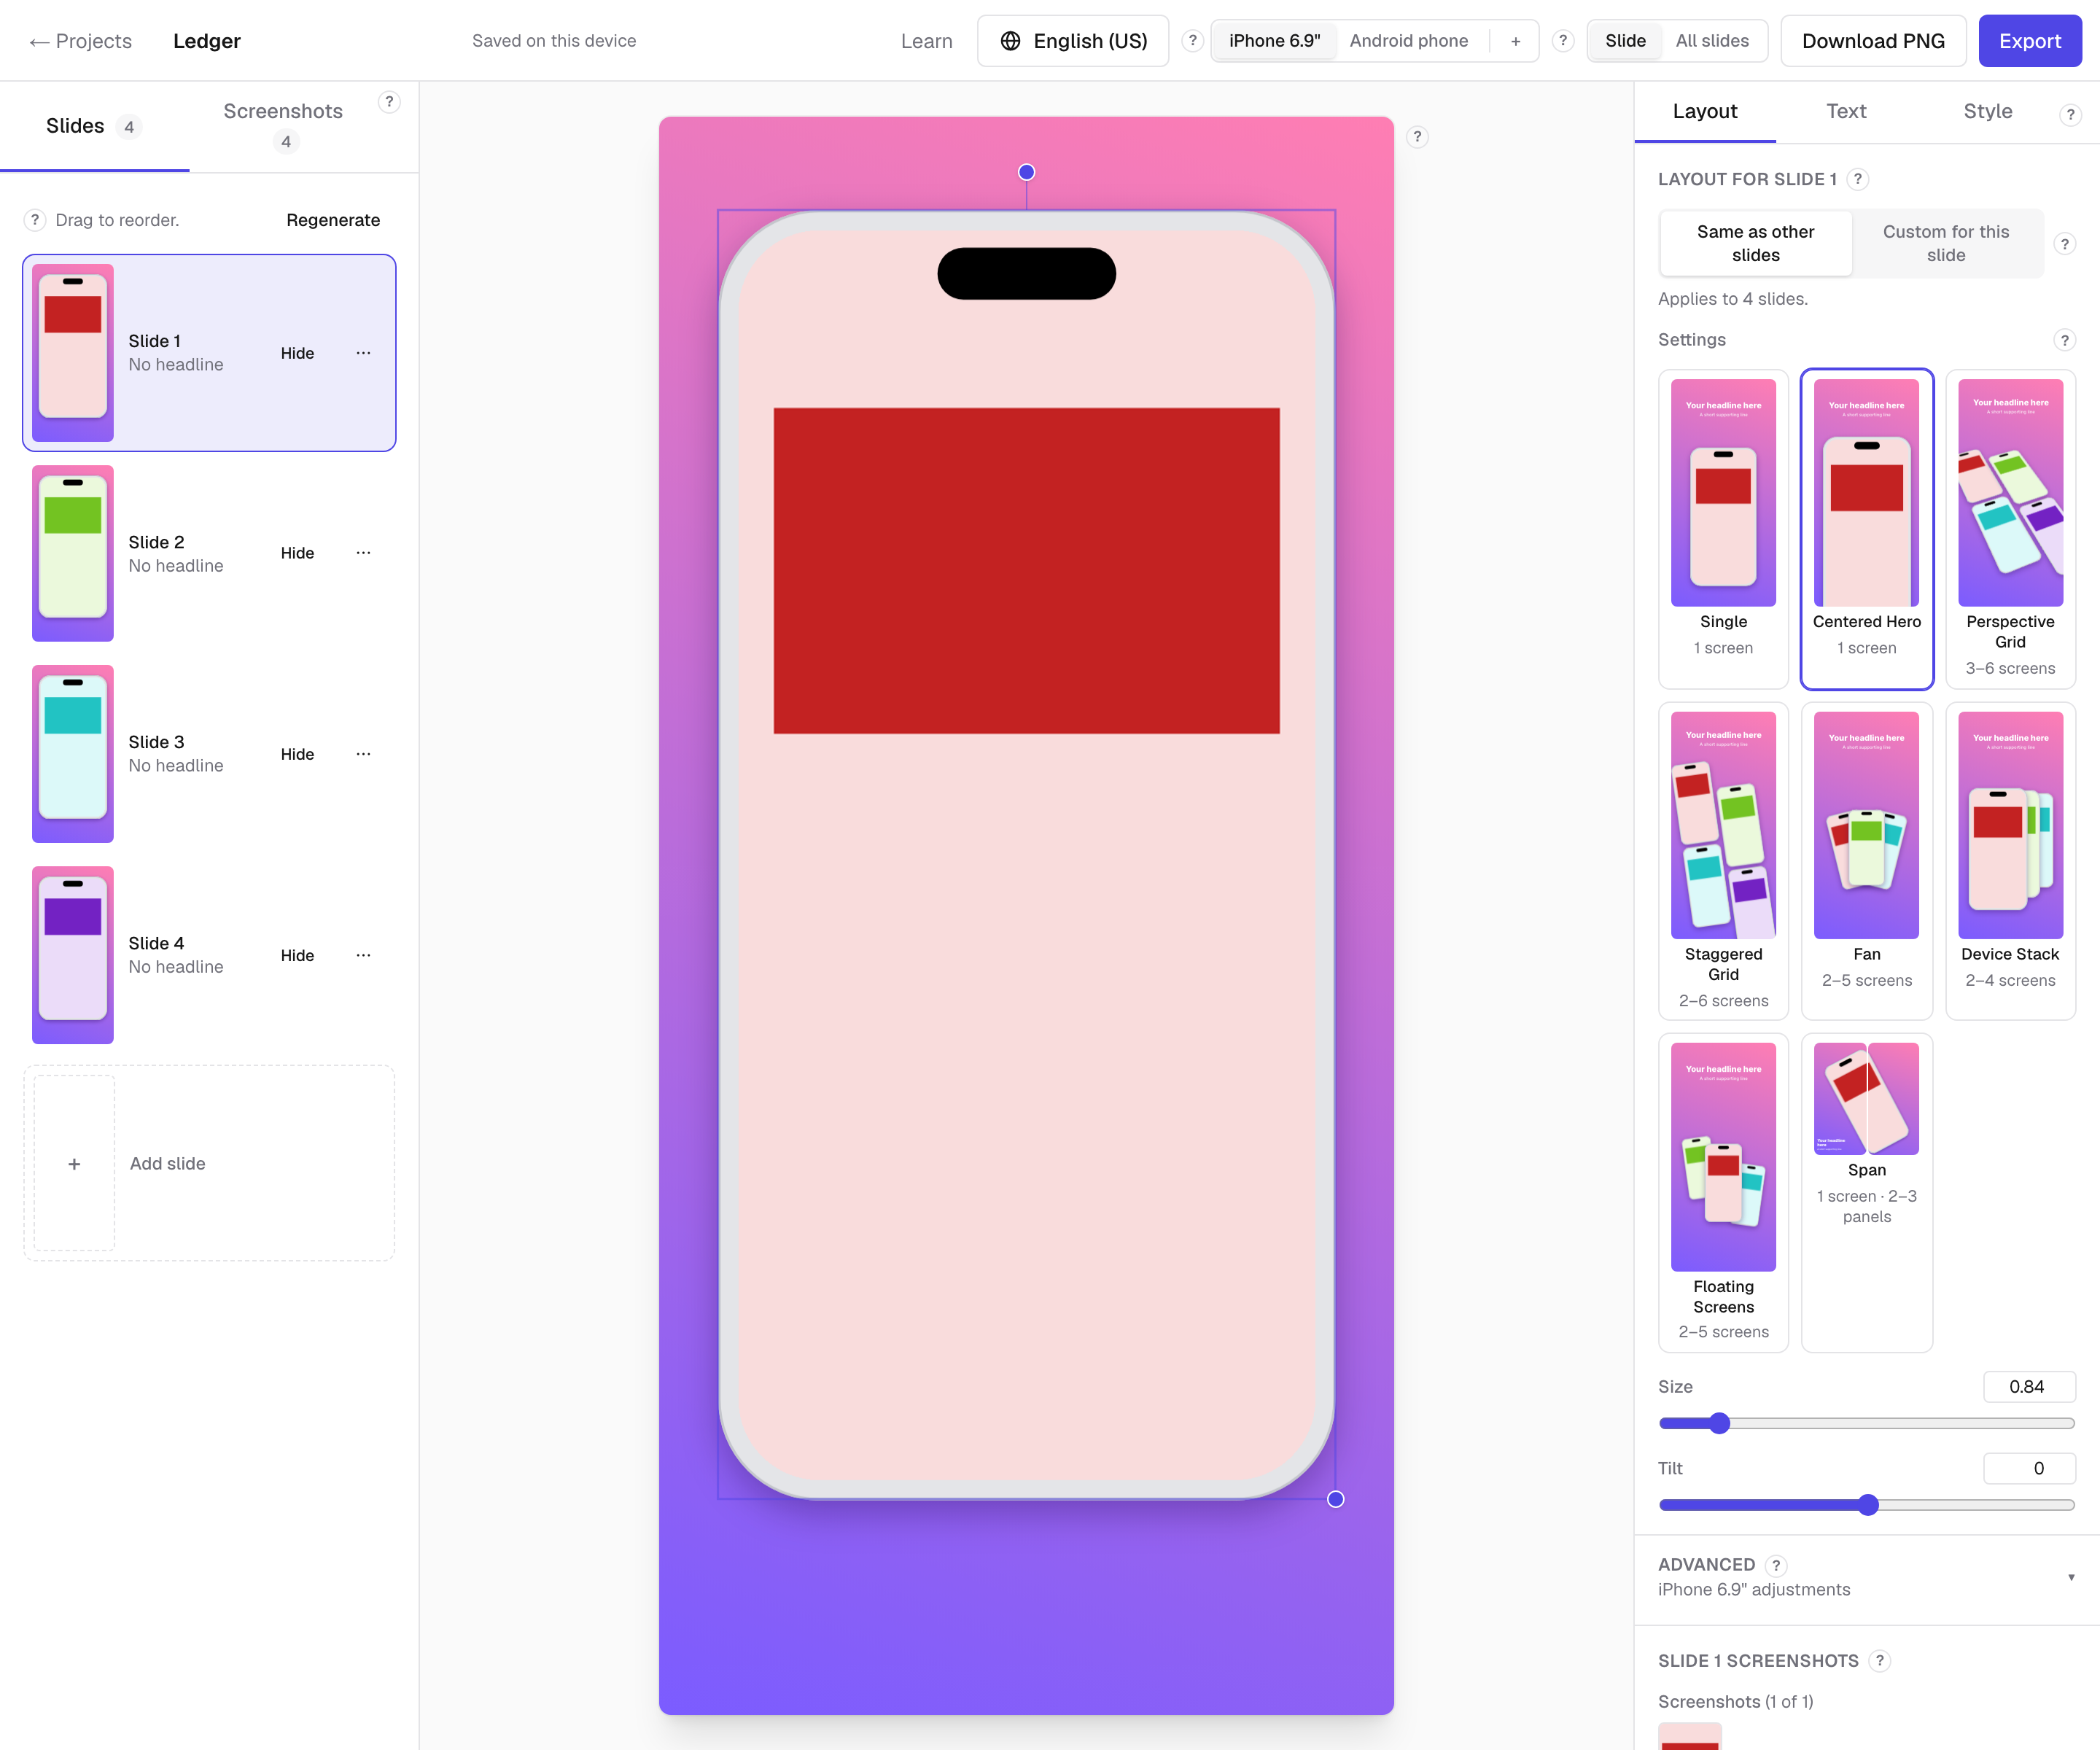The width and height of the screenshot is (2100, 1750).
Task: Open the Learn link
Action: point(926,41)
